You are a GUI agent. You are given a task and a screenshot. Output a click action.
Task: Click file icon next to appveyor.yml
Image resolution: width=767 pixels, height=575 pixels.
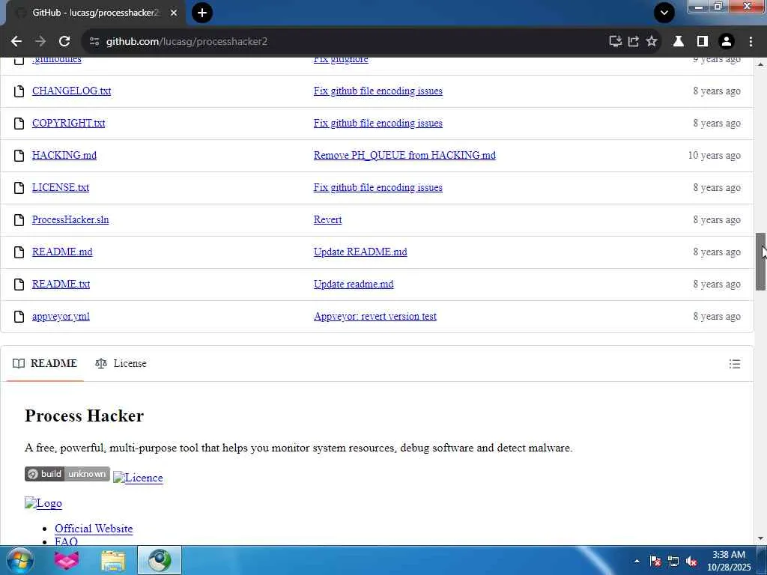(19, 317)
